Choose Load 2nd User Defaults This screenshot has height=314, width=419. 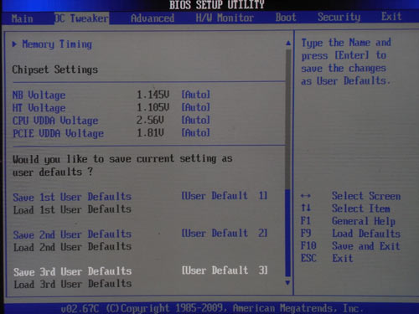point(72,247)
